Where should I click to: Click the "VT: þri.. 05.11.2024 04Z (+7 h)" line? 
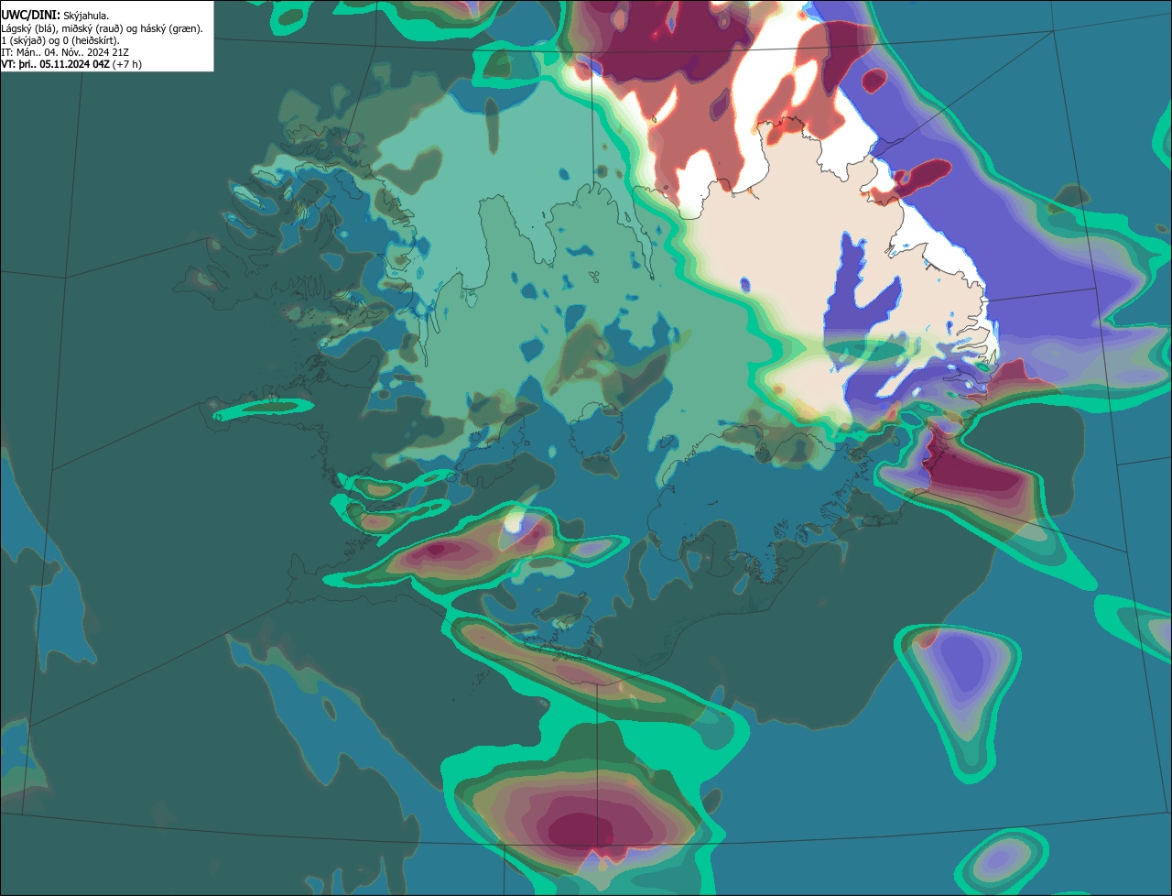point(71,64)
